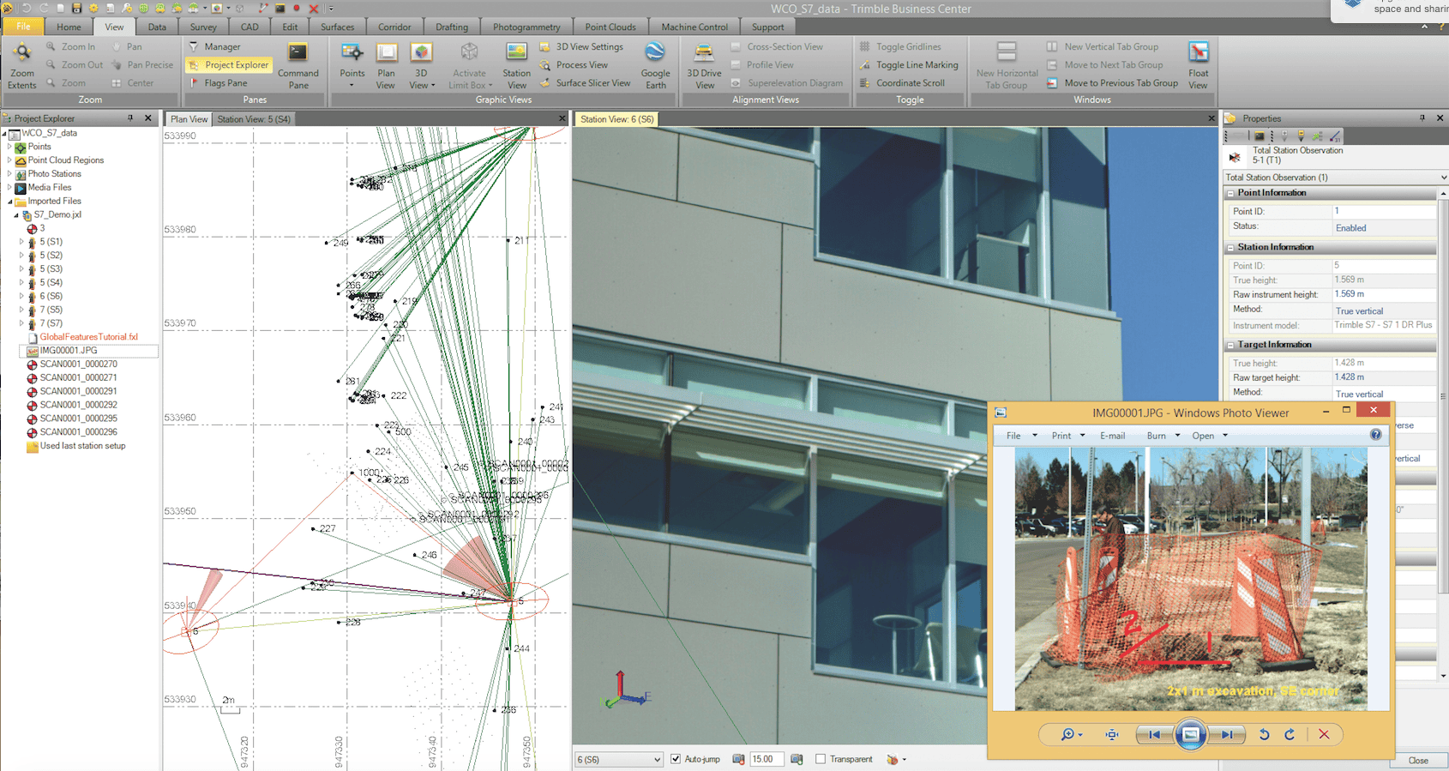The height and width of the screenshot is (771, 1449).
Task: Show next image in Photo Viewer
Action: coord(1227,734)
